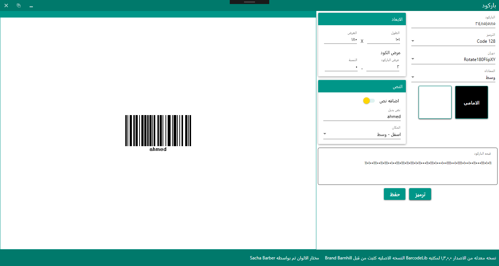This screenshot has width=499, height=266.
Task: Click the النسبه ratio input field
Action: coord(341,66)
